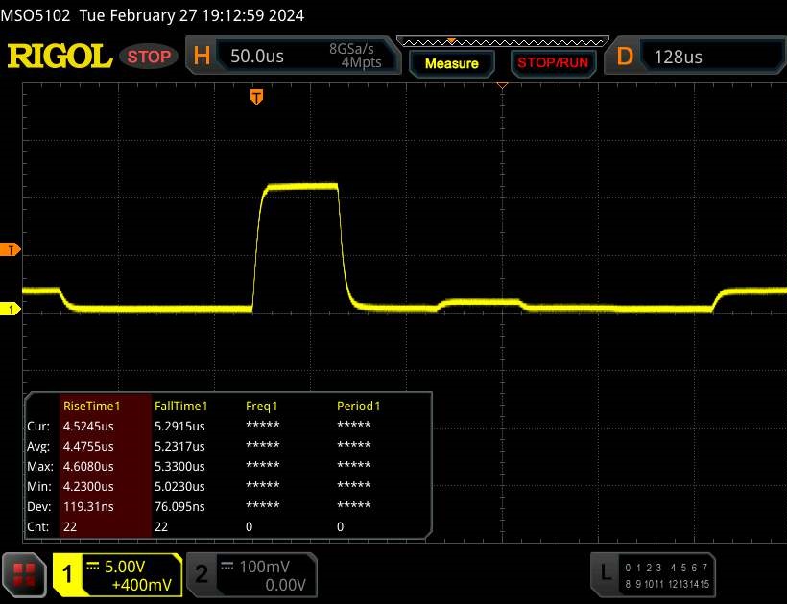Toggle channel 1 yellow label
Viewport: 787px width, 604px height.
click(67, 574)
